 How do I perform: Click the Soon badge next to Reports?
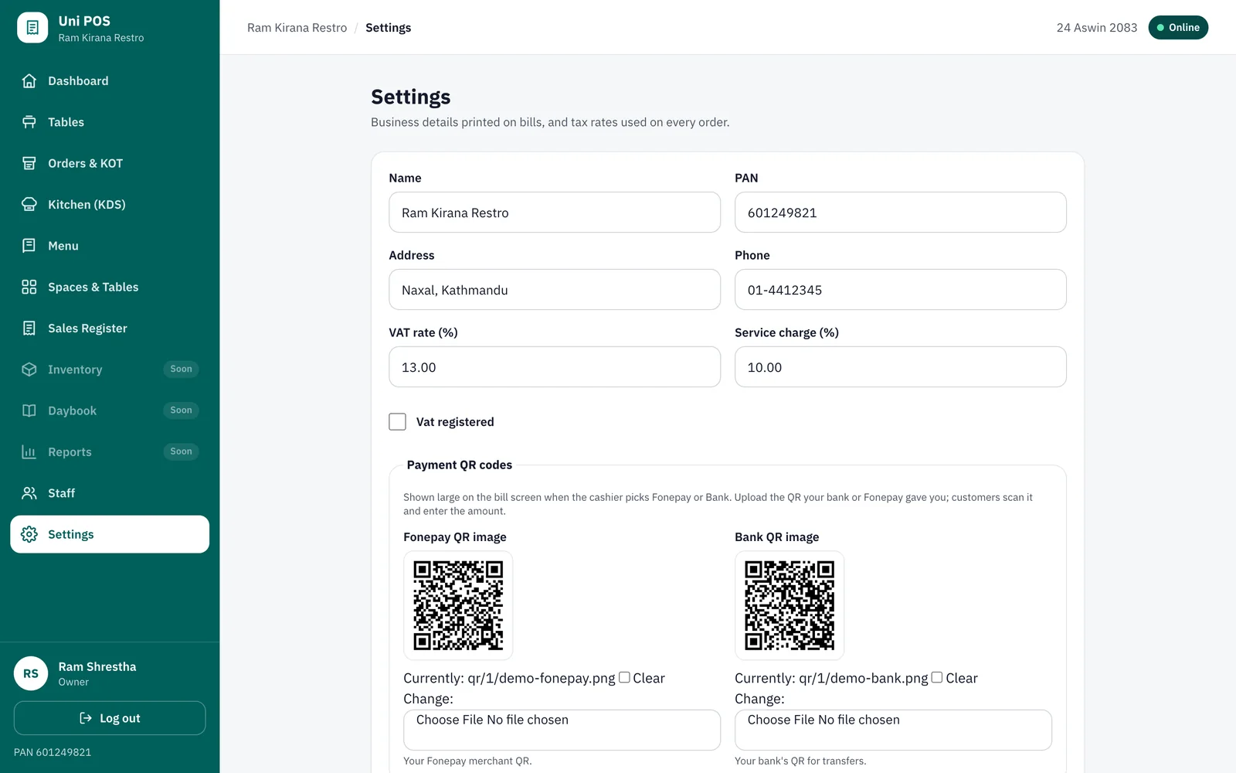181,451
